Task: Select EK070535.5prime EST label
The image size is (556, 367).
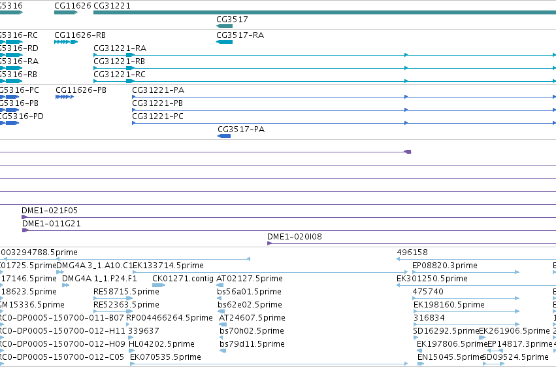Action: tap(165, 357)
